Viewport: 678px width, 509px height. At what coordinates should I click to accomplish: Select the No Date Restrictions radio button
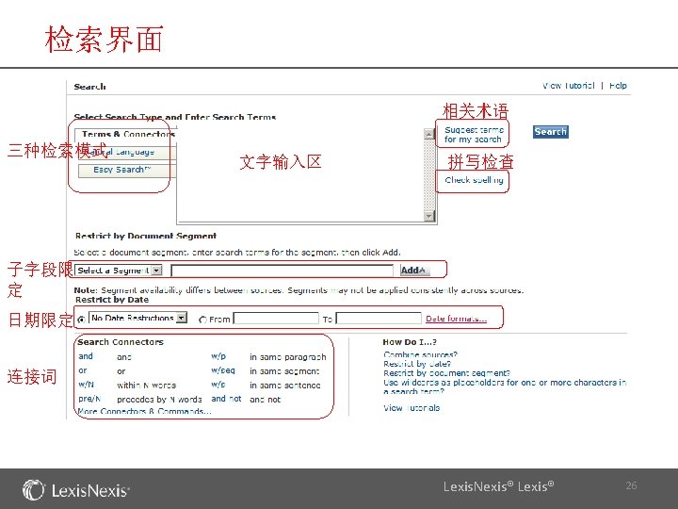(81, 320)
